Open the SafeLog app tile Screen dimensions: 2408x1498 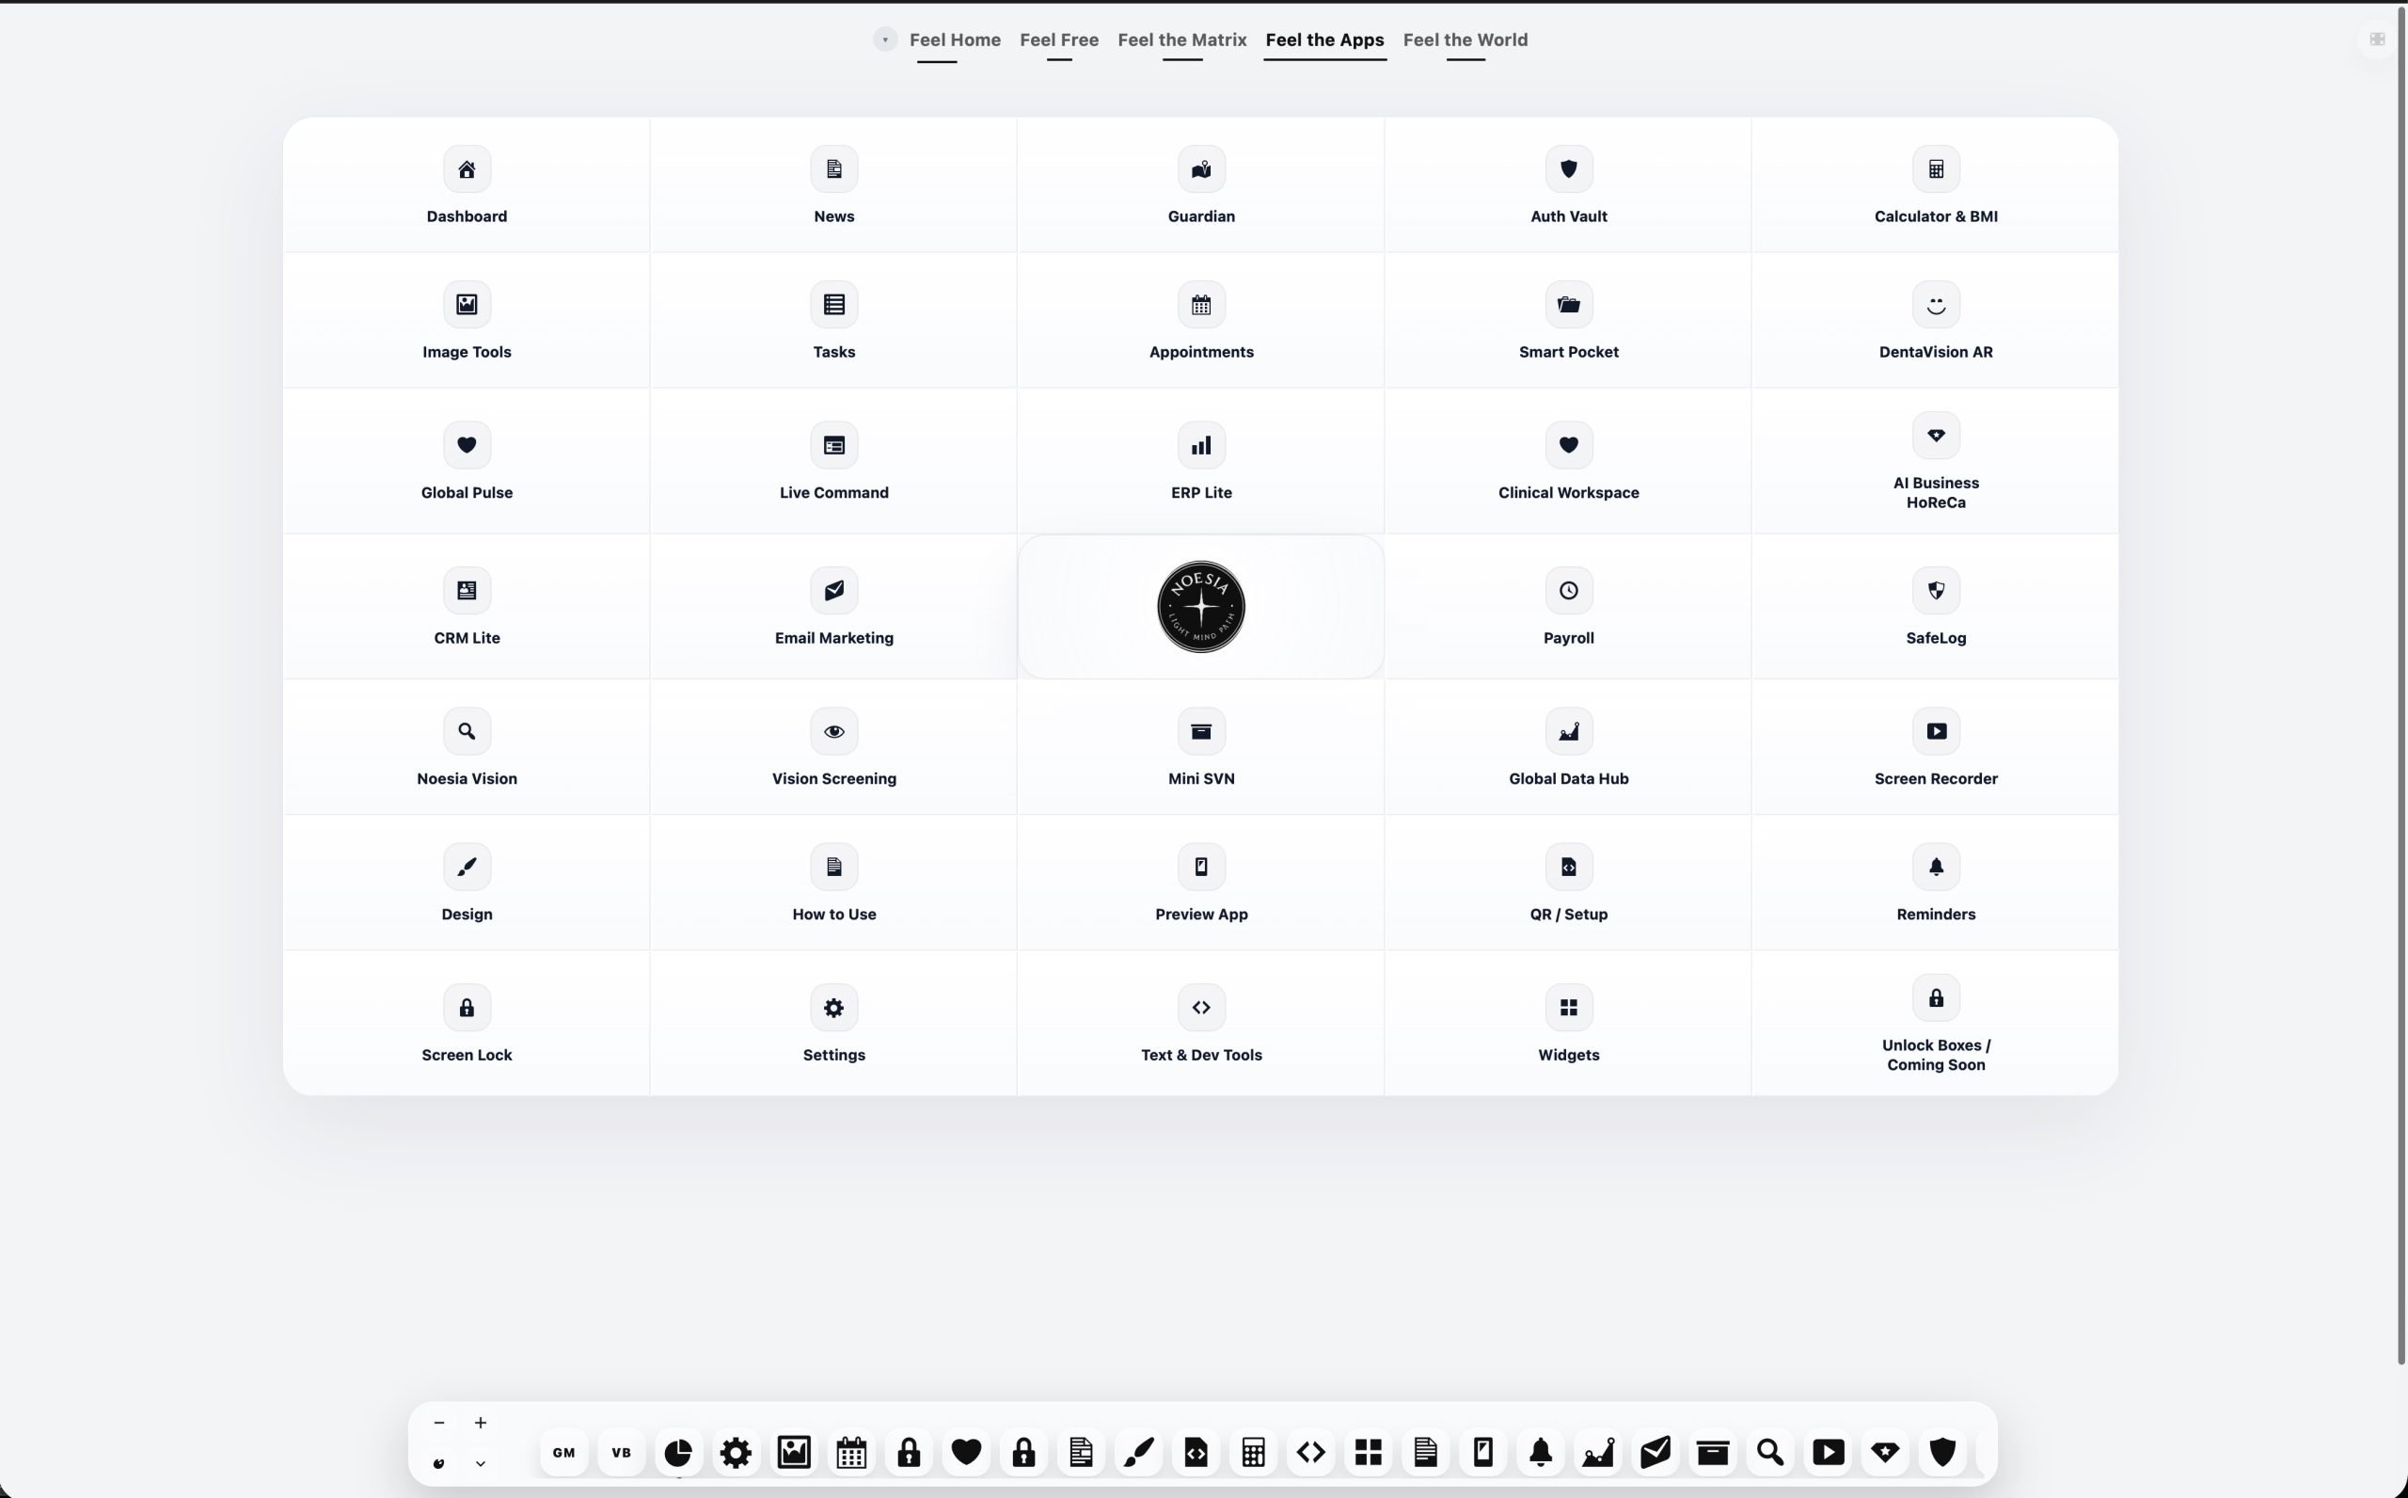[1936, 607]
